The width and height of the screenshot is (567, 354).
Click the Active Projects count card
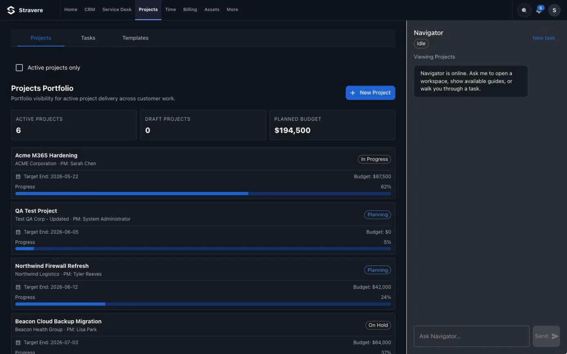coord(74,125)
